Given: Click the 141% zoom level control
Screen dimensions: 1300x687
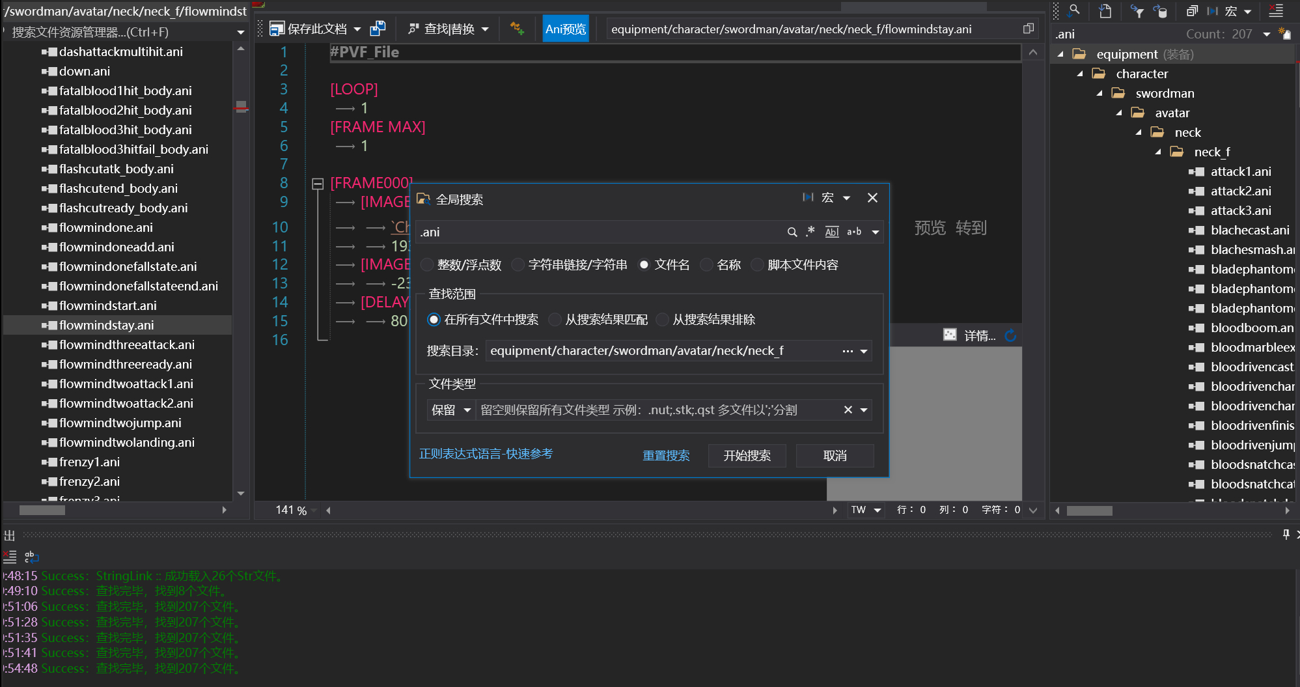Looking at the screenshot, I should tap(292, 510).
